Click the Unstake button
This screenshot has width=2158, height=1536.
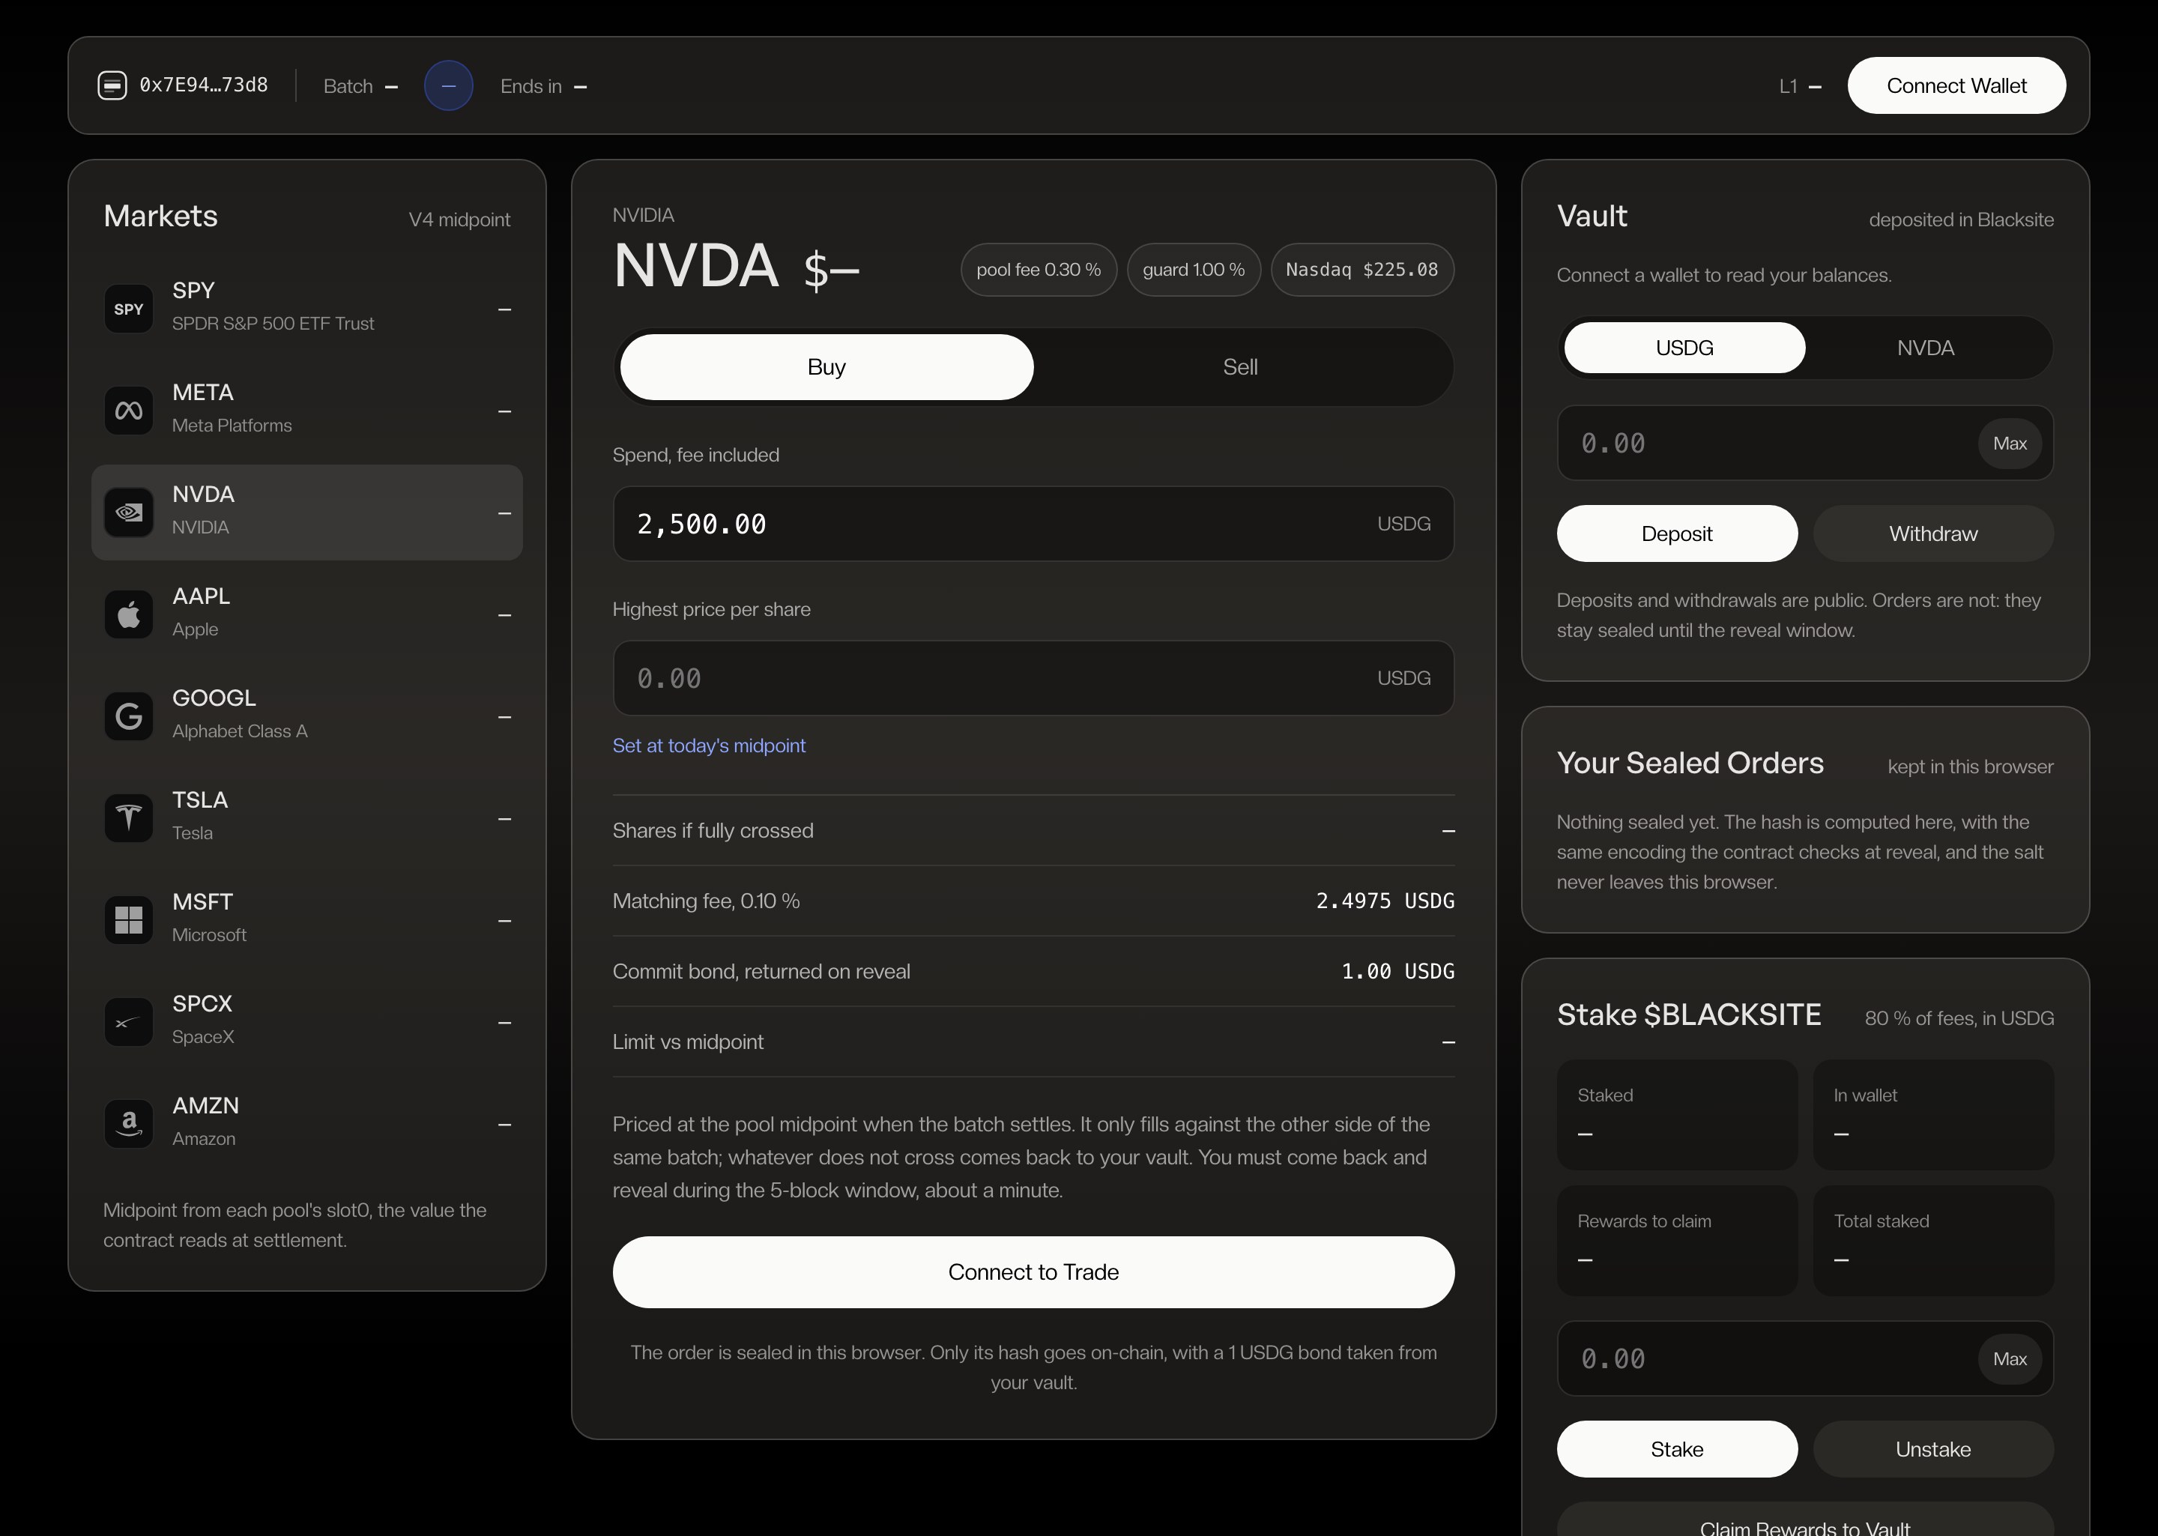(1933, 1449)
